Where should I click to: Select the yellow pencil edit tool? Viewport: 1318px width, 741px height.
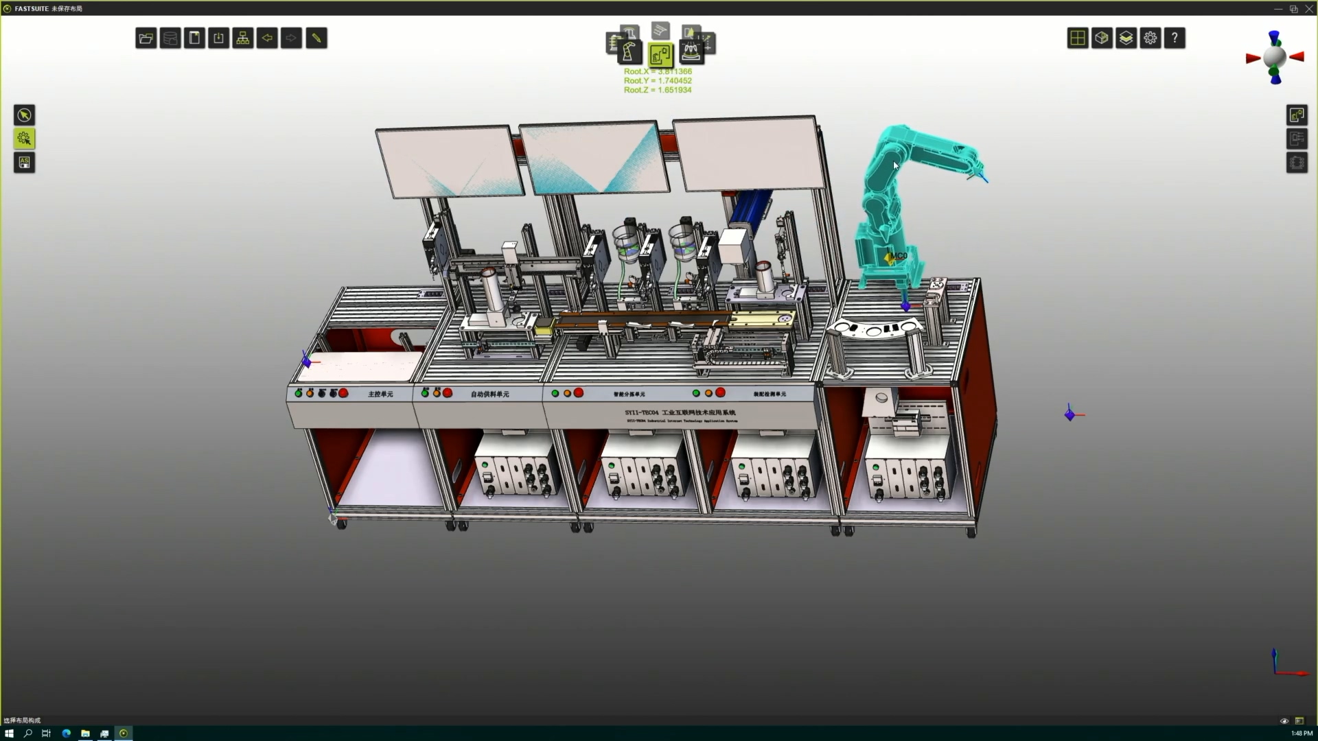(x=316, y=38)
